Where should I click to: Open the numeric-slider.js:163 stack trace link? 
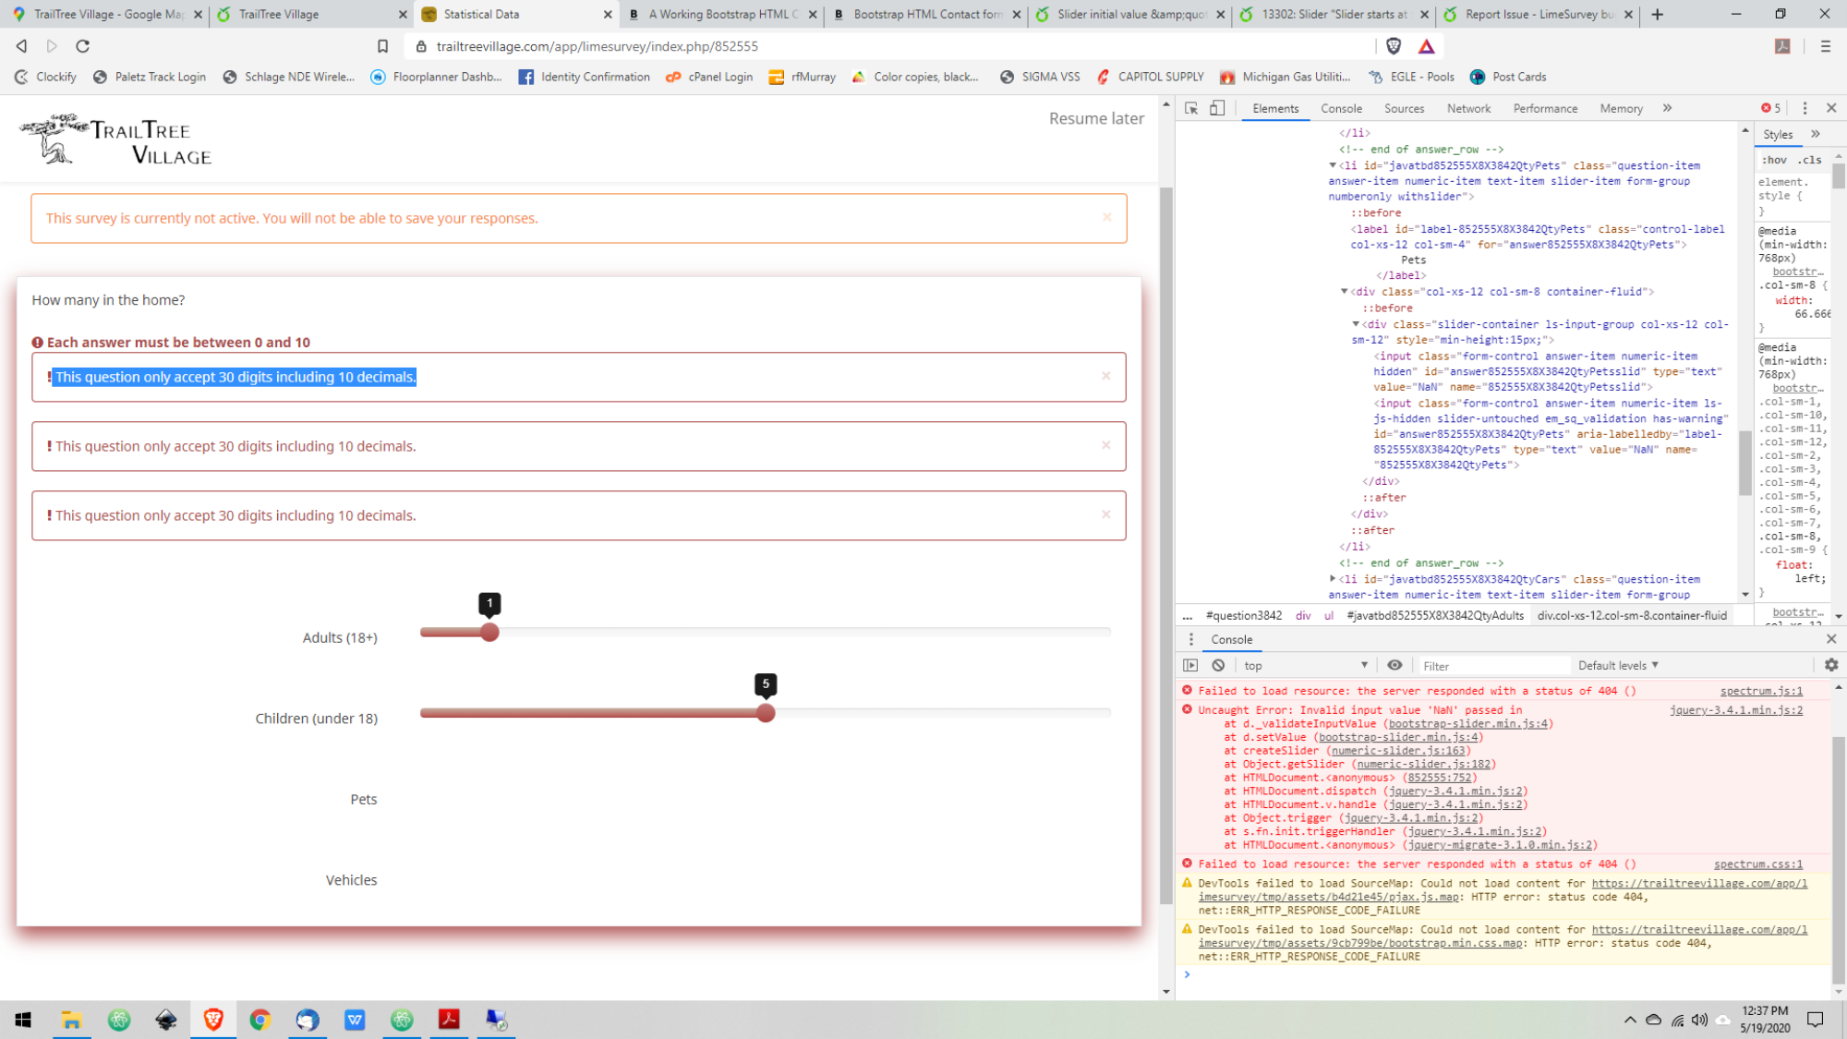click(1397, 751)
